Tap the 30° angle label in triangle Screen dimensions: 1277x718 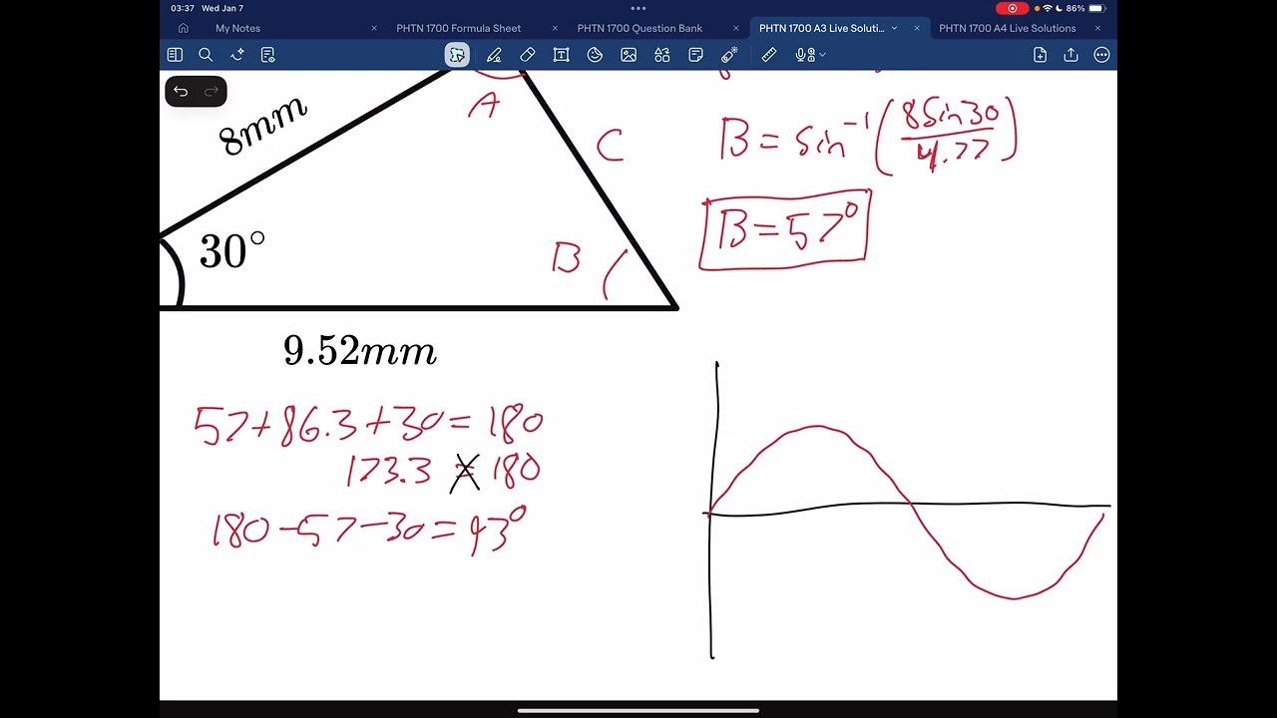click(x=232, y=251)
